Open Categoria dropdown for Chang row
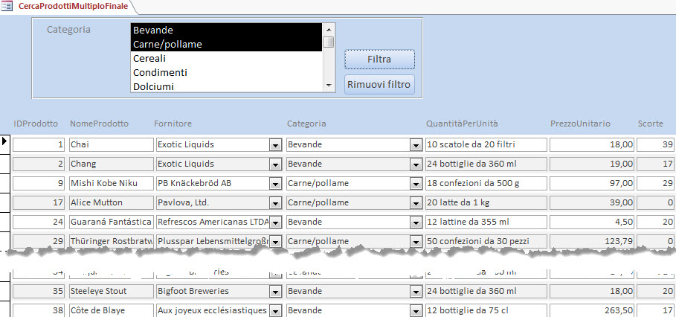This screenshot has width=676, height=317. point(416,164)
